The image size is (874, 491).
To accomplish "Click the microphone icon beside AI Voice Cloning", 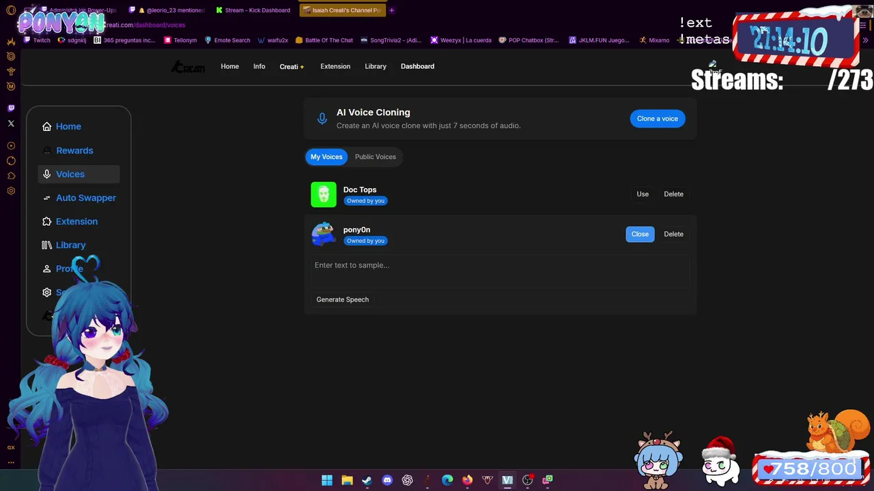I will [322, 119].
